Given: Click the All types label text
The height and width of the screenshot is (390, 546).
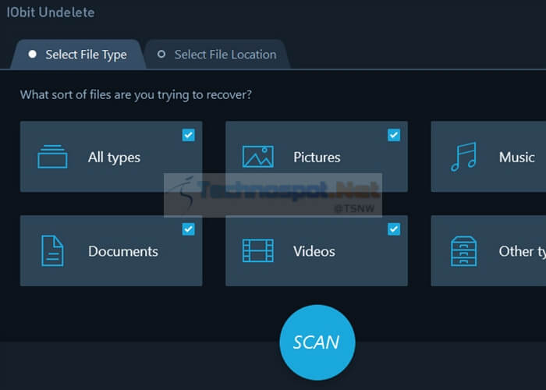Looking at the screenshot, I should pyautogui.click(x=114, y=158).
